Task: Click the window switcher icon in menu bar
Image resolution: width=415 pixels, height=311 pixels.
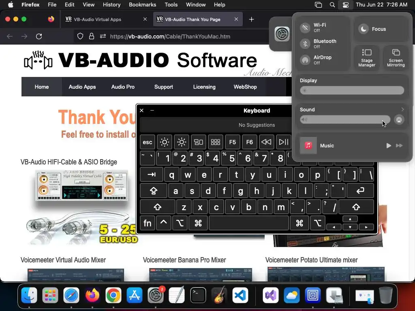Action: coord(319,5)
